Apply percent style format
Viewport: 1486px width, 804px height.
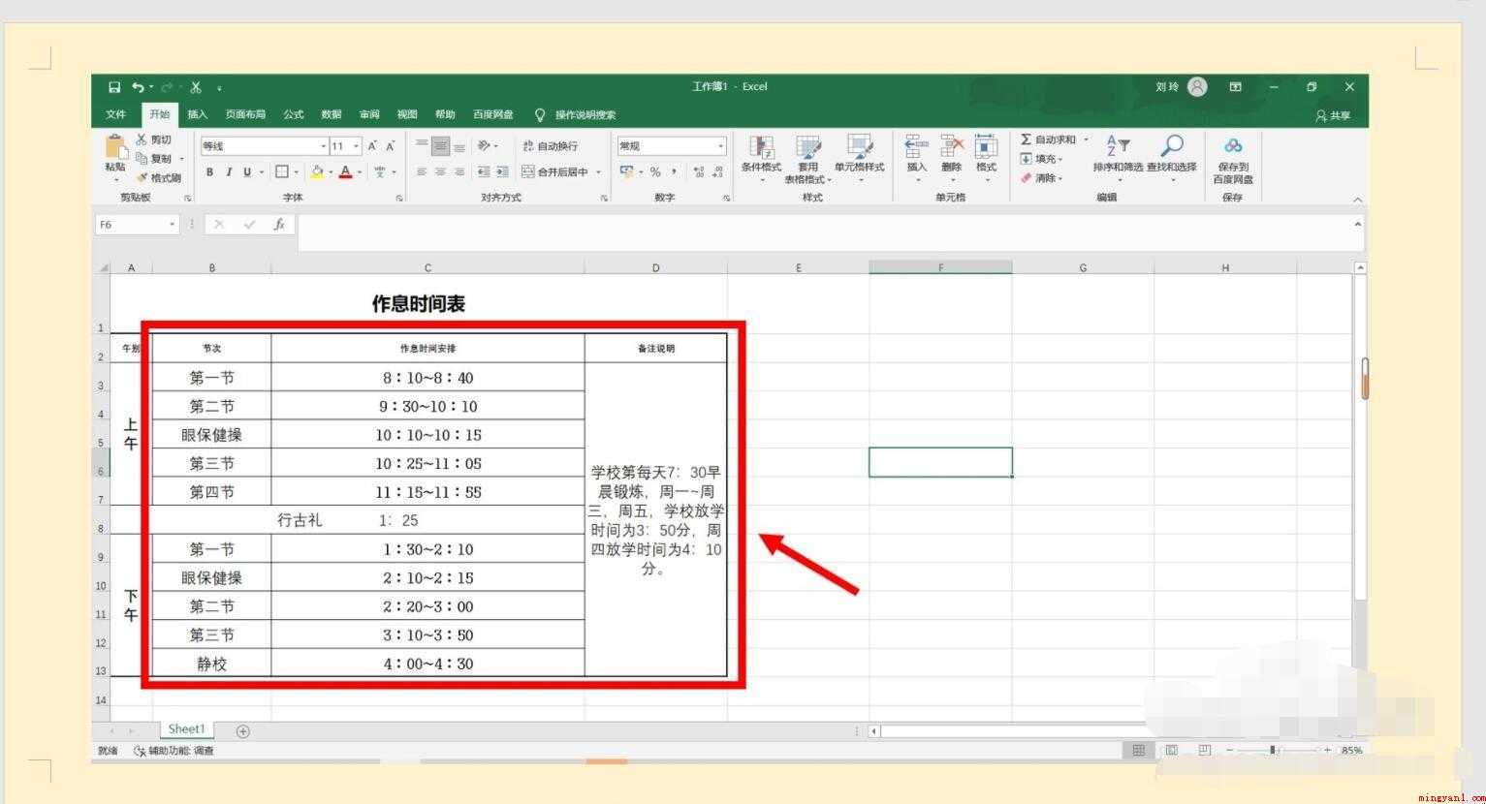[655, 172]
